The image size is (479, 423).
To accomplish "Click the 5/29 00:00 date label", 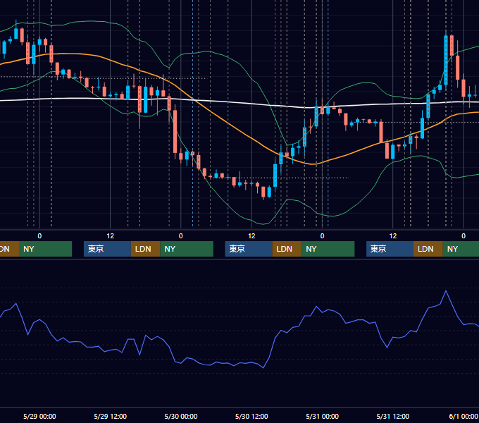I will coord(39,416).
